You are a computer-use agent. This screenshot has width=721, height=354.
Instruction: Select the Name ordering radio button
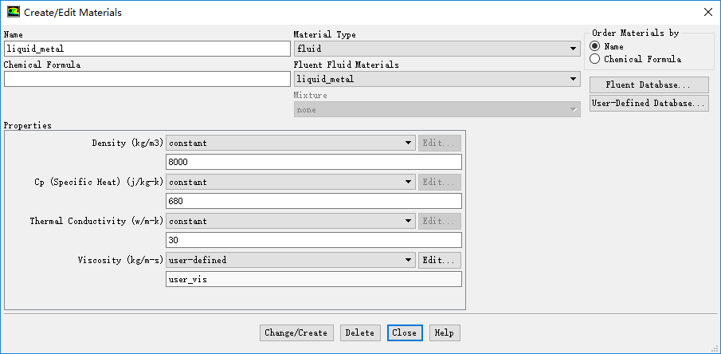click(x=594, y=46)
